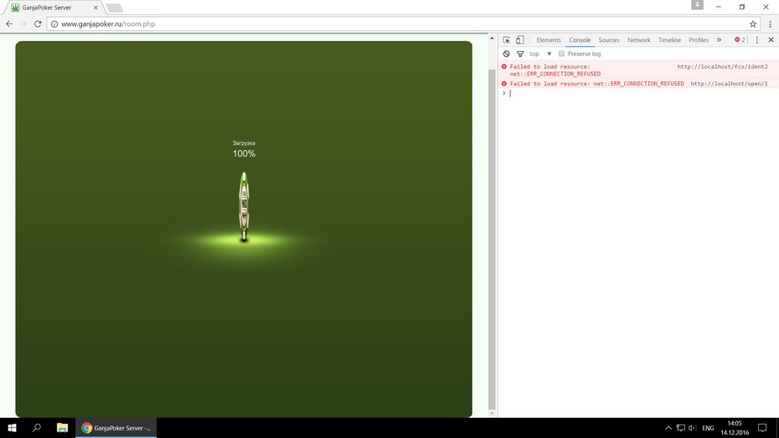779x438 pixels.
Task: Open File Explorer from the taskbar
Action: click(62, 428)
